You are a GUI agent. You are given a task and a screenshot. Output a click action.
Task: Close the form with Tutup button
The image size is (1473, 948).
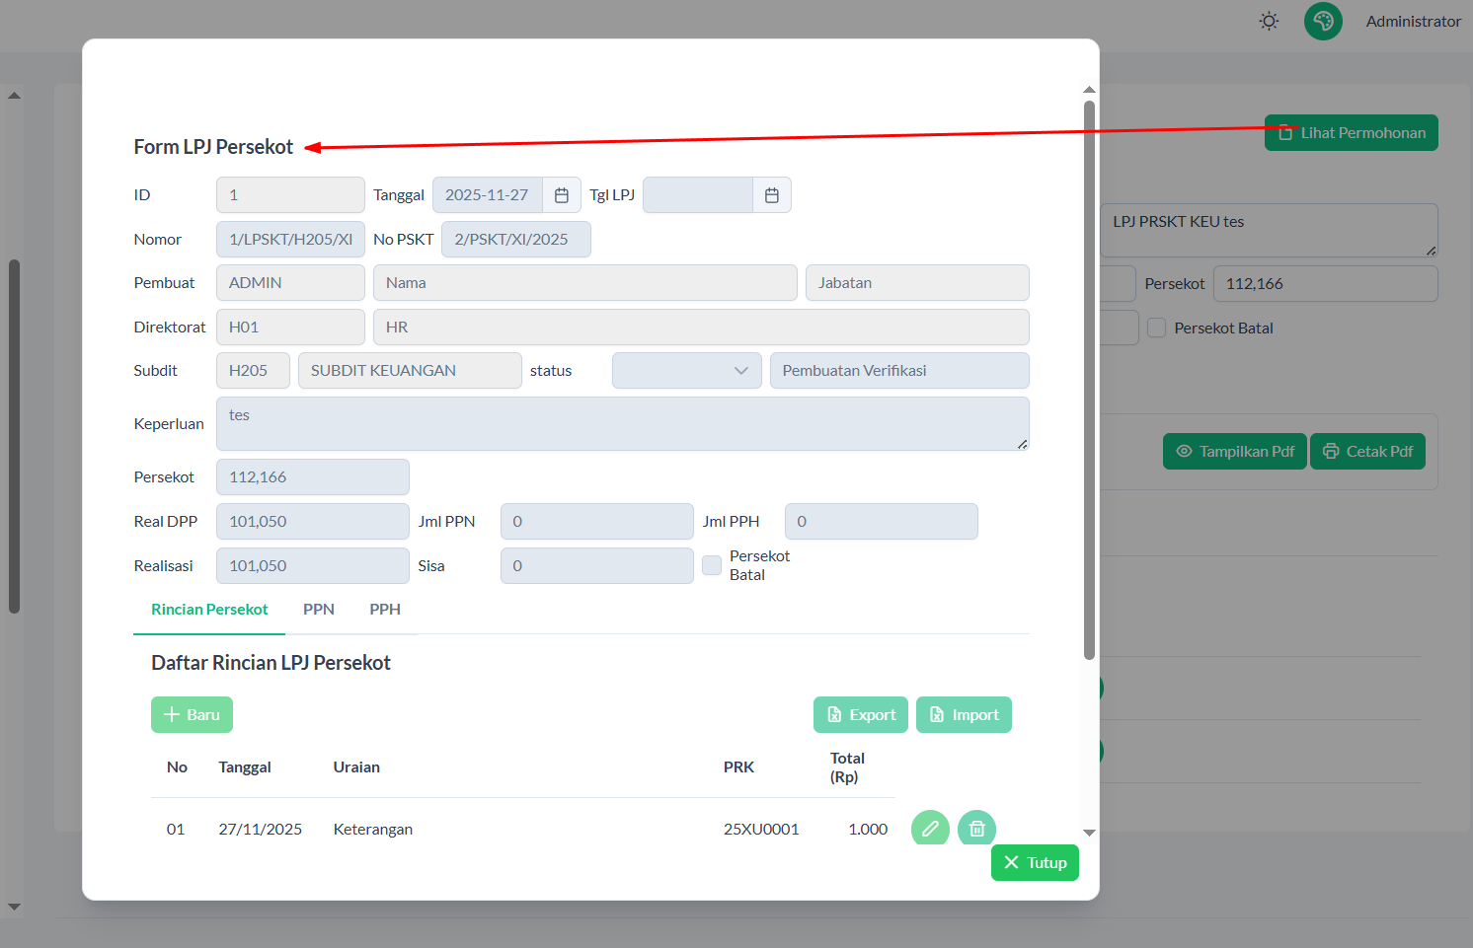pos(1035,863)
